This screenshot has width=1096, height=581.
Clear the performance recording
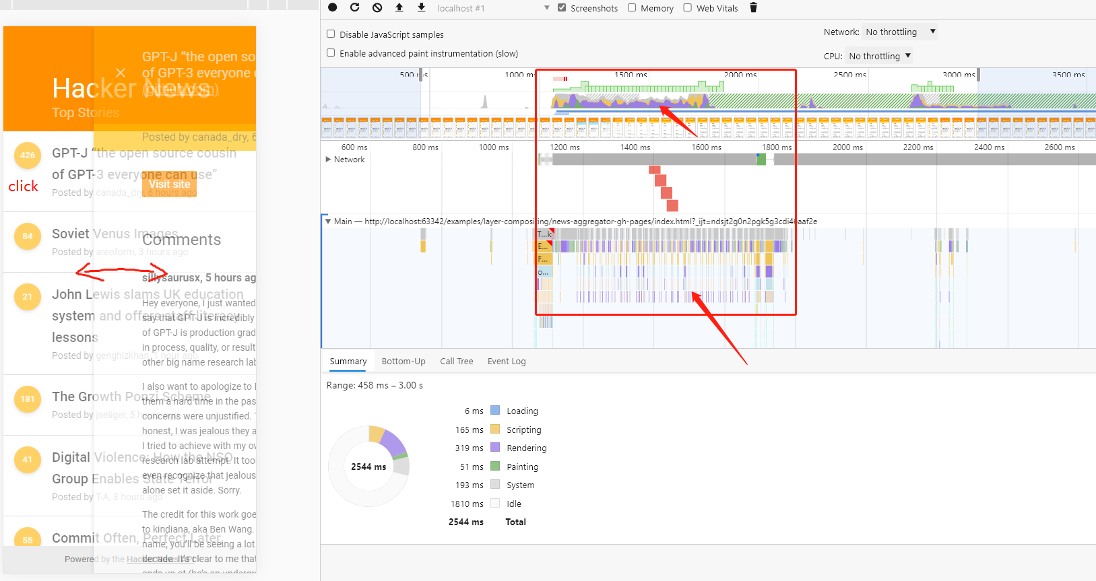coord(377,8)
